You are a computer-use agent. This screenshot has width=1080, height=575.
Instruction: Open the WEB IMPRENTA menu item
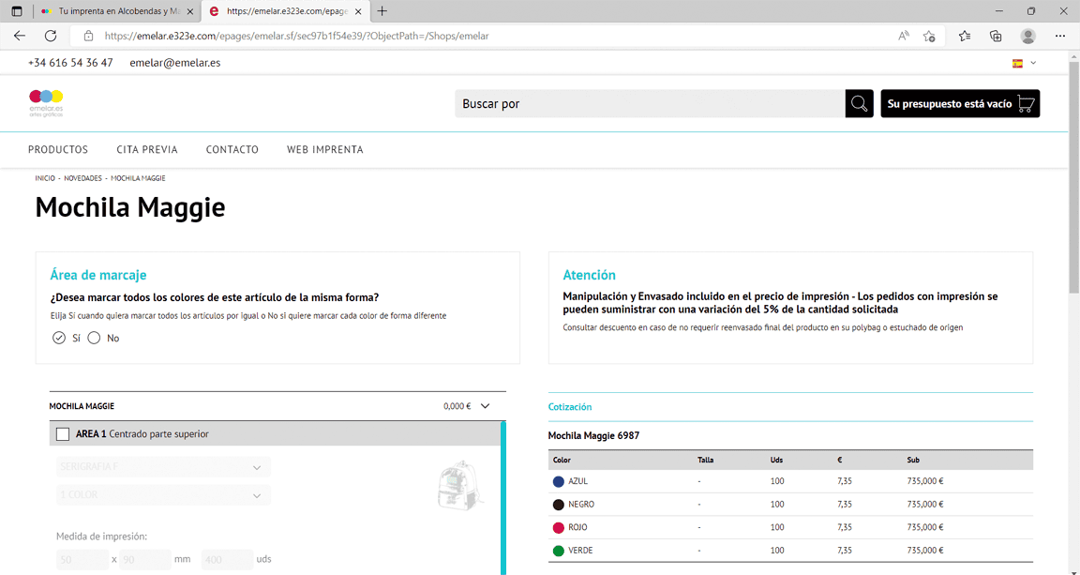325,149
